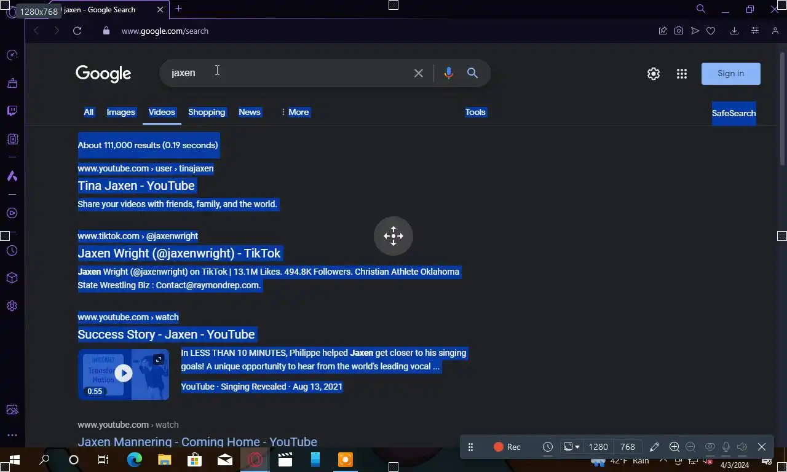Viewport: 787px width, 472px height.
Task: Select recorder drawing pencil tool
Action: pyautogui.click(x=654, y=447)
